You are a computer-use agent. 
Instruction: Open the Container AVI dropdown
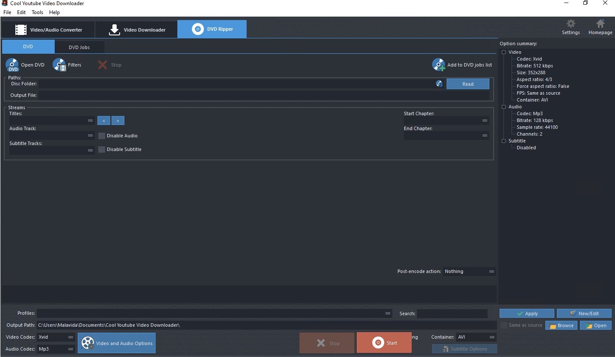[x=476, y=337]
